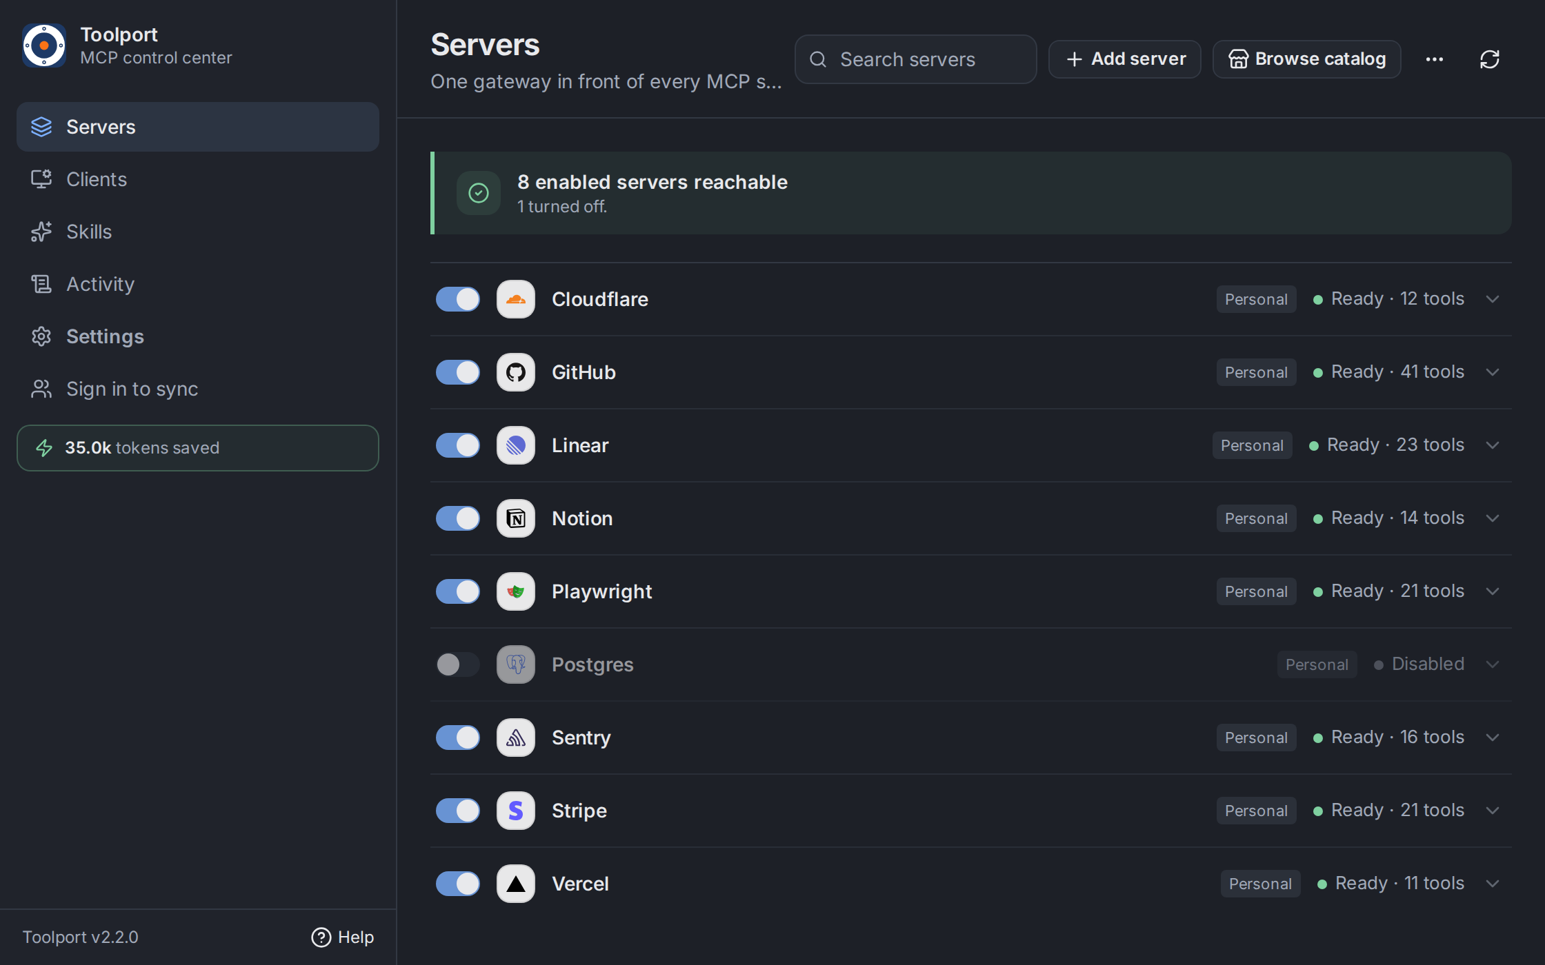Viewport: 1545px width, 965px height.
Task: Click the Linear server icon
Action: click(x=516, y=445)
